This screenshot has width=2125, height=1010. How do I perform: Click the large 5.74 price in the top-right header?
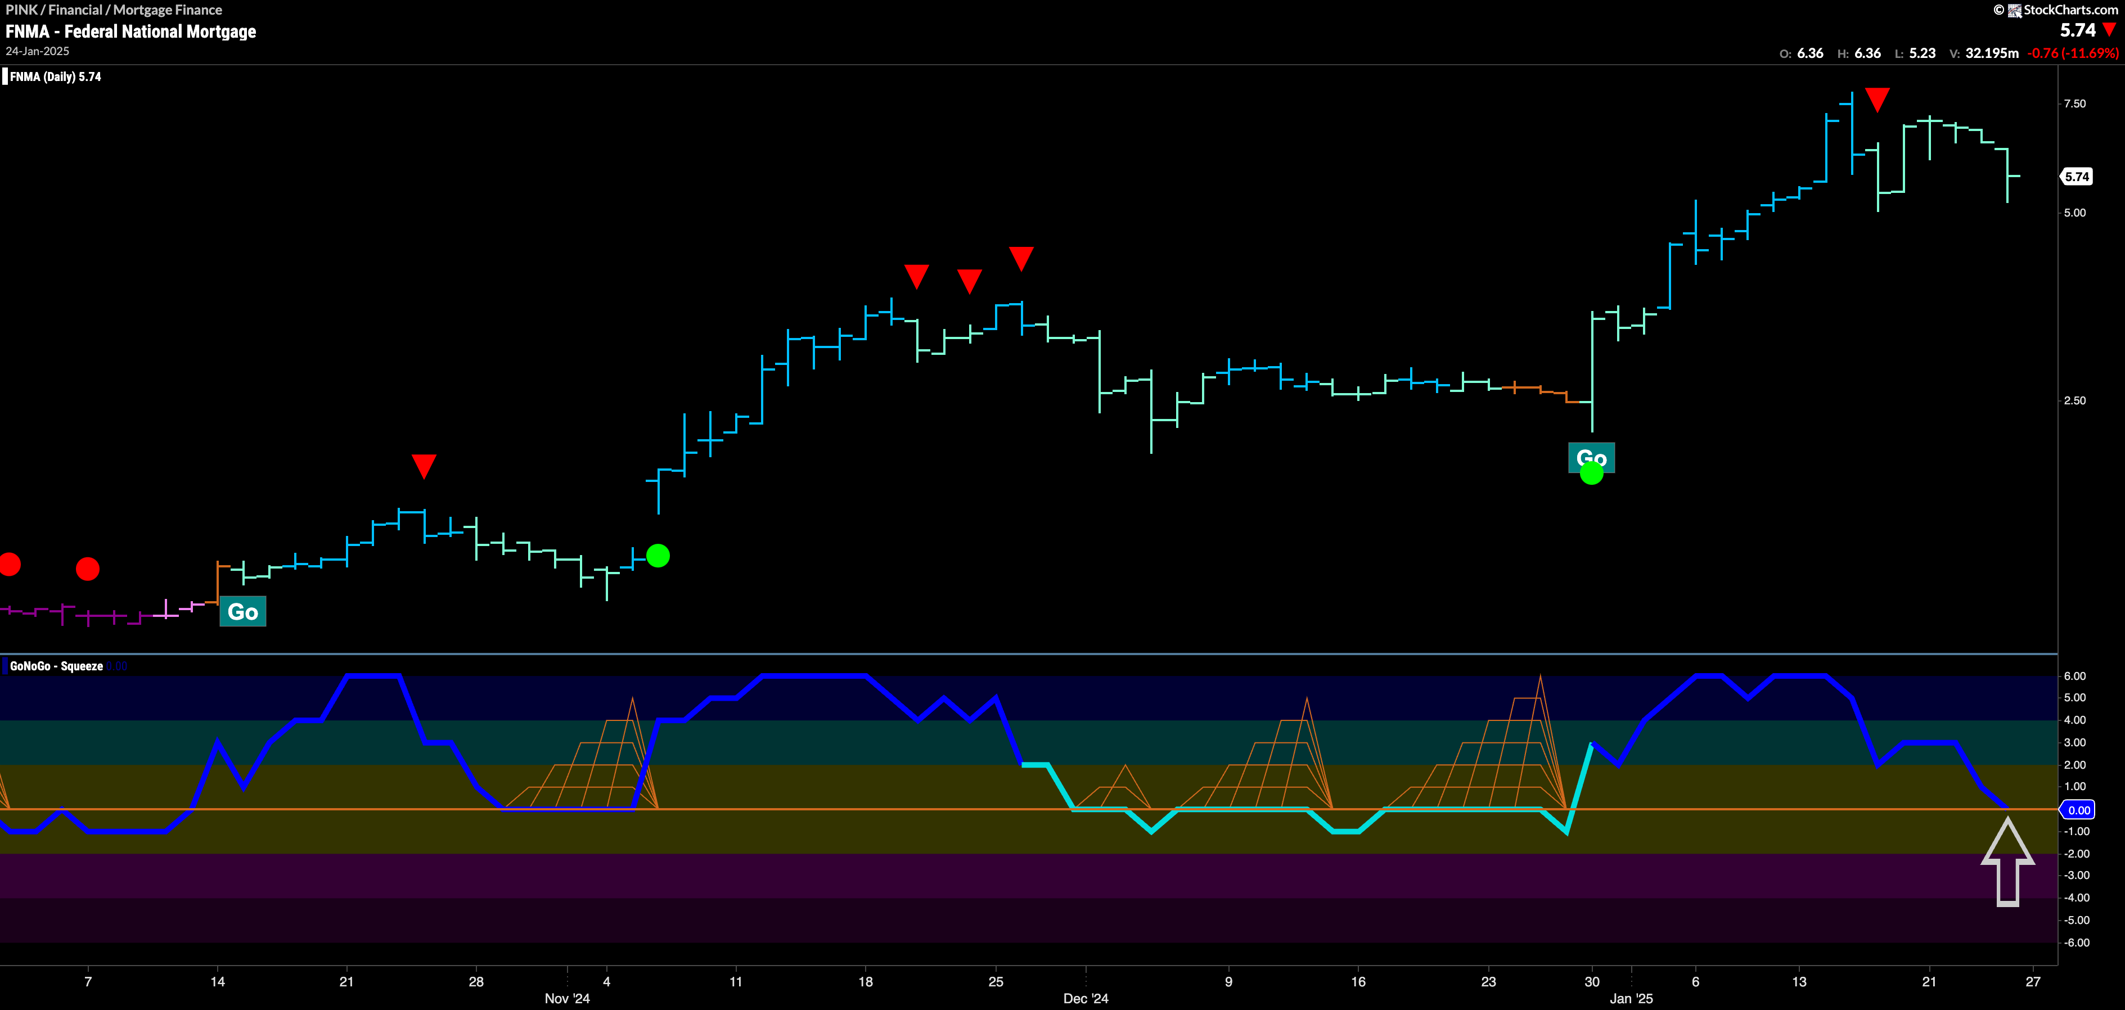tap(2077, 30)
